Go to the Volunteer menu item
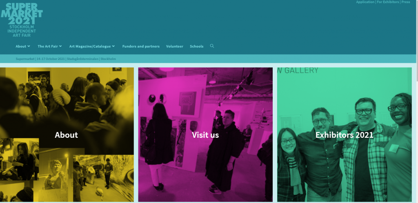Screen dimensions: 418x203 point(175,46)
